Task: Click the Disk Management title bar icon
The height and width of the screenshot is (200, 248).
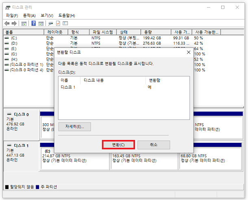Action: point(8,7)
